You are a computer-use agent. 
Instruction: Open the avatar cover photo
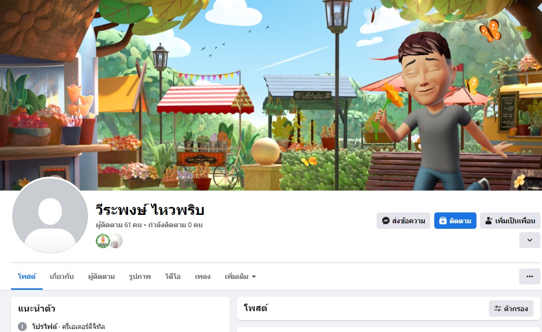click(271, 95)
